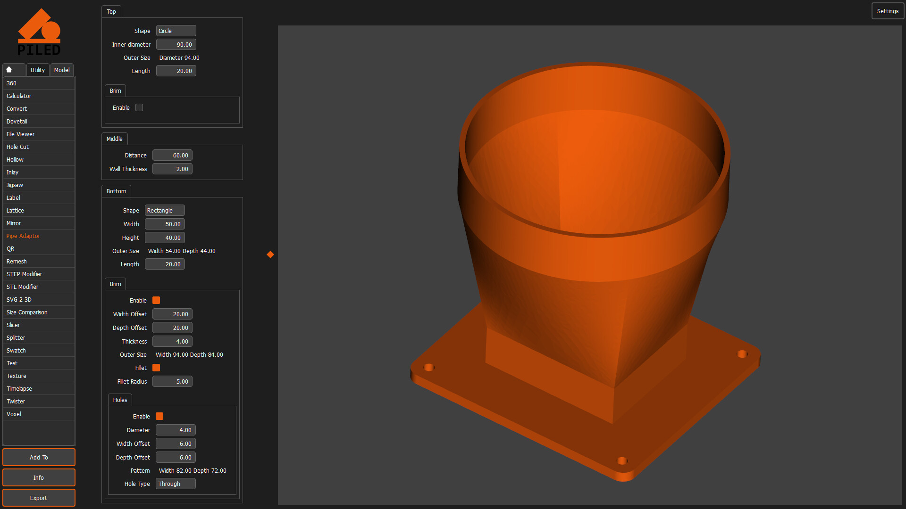Select Hole Cut from the tool list
The image size is (906, 509).
pyautogui.click(x=39, y=147)
